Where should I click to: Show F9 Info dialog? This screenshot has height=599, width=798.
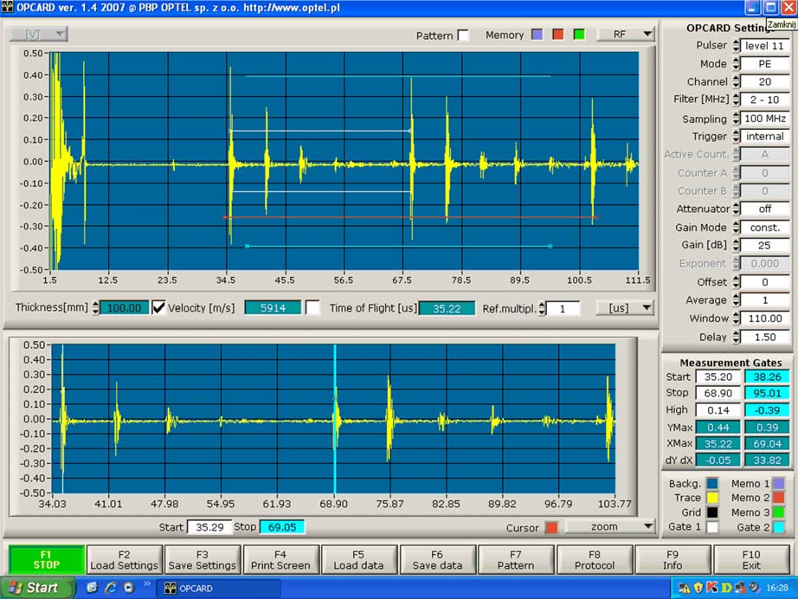pyautogui.click(x=673, y=559)
